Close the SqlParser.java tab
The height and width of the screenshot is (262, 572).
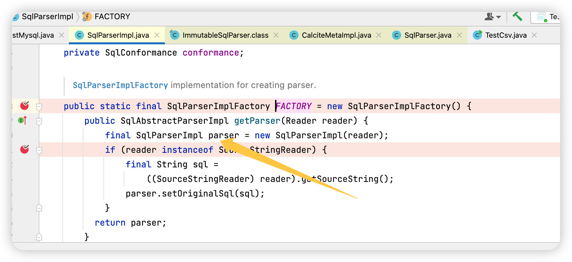(459, 35)
